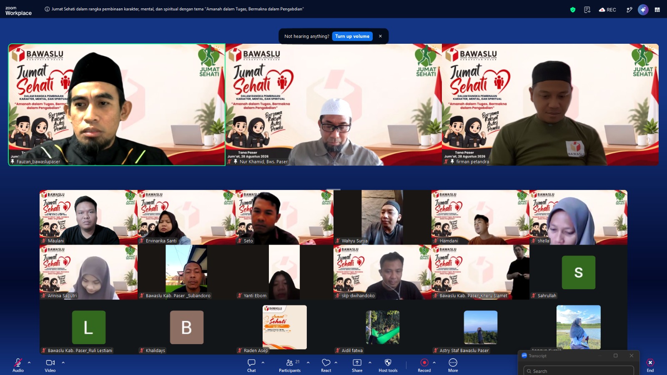Screen dimensions: 667x375
Task: Select firman petandra's video tile
Action: pos(550,105)
